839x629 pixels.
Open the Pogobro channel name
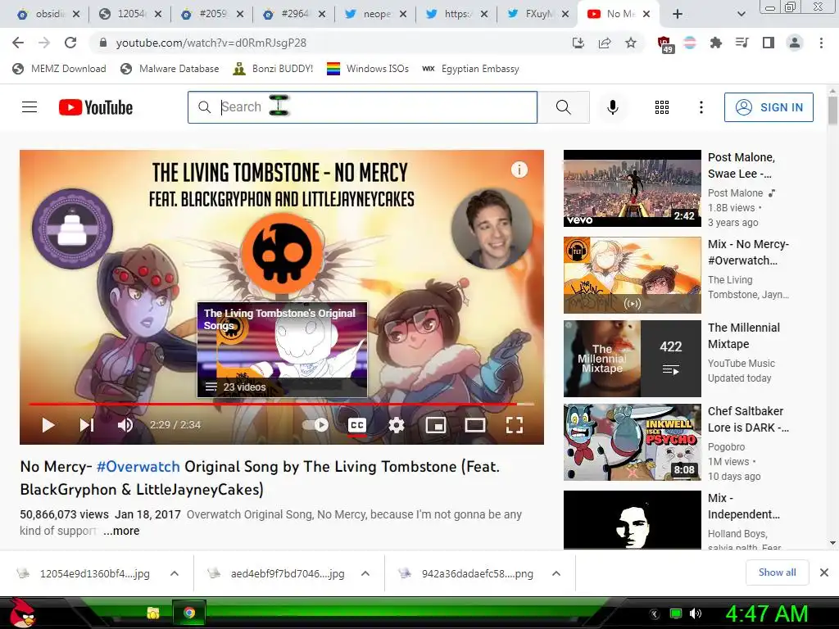(x=726, y=446)
